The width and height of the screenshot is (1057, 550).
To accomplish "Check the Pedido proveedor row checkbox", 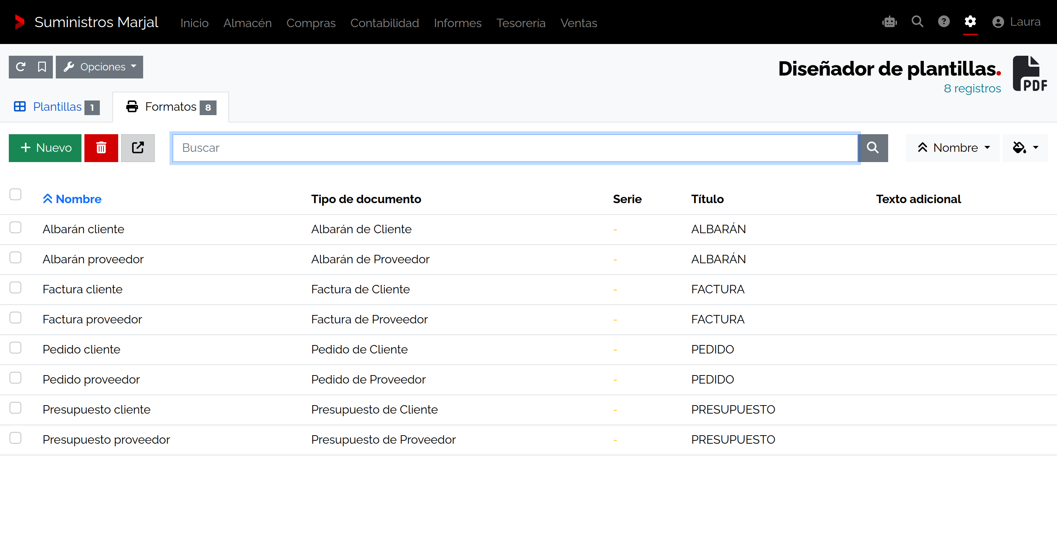I will point(15,378).
